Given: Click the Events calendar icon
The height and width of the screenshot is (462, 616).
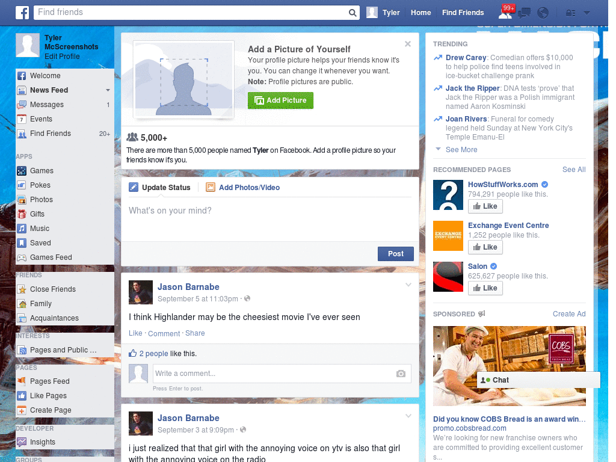Looking at the screenshot, I should 22,119.
